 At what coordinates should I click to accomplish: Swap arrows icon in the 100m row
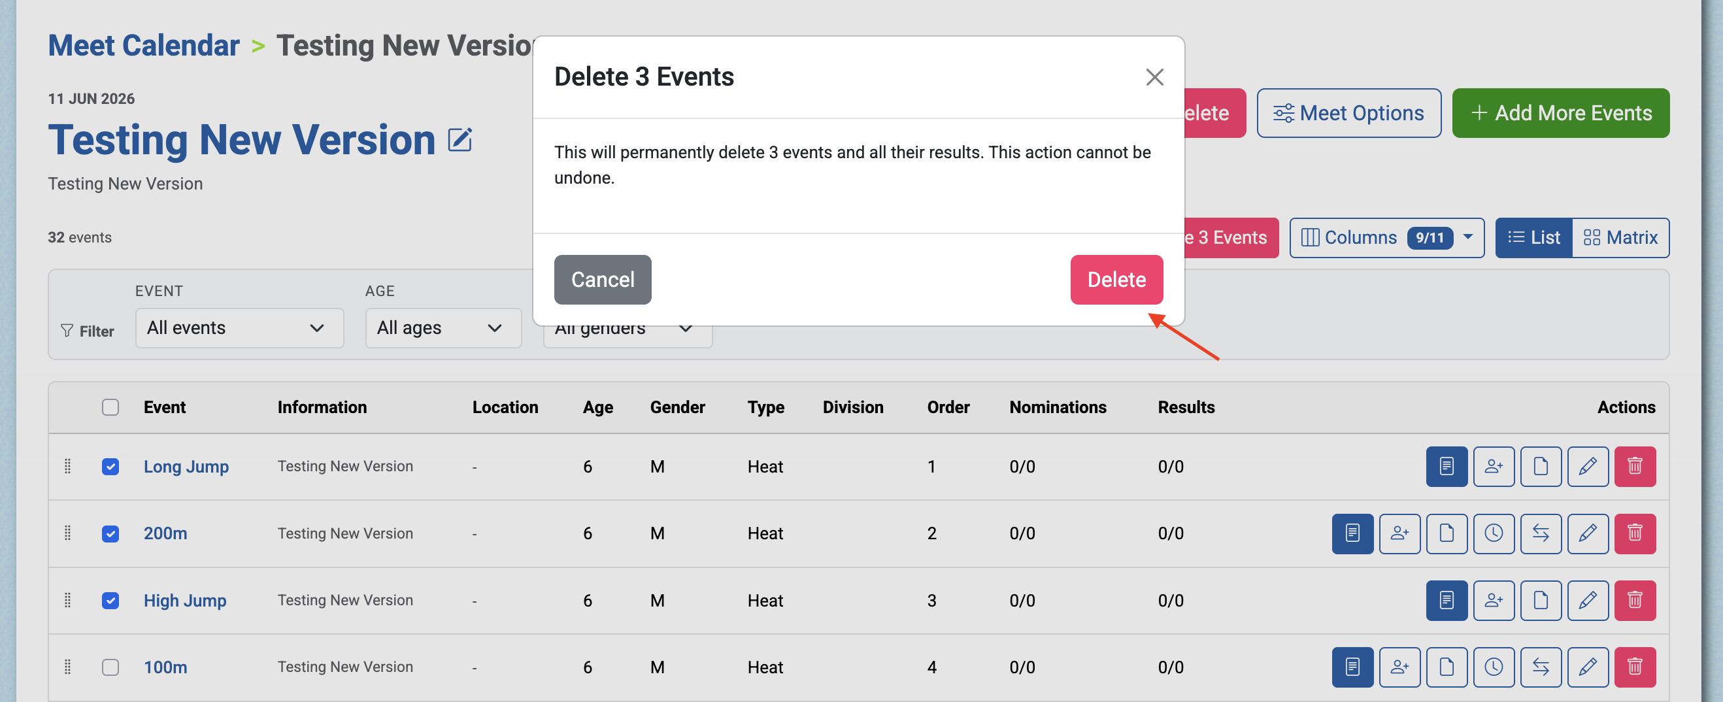pos(1541,667)
